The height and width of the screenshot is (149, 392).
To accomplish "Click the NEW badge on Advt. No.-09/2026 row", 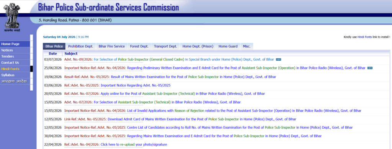I will 279,60.
